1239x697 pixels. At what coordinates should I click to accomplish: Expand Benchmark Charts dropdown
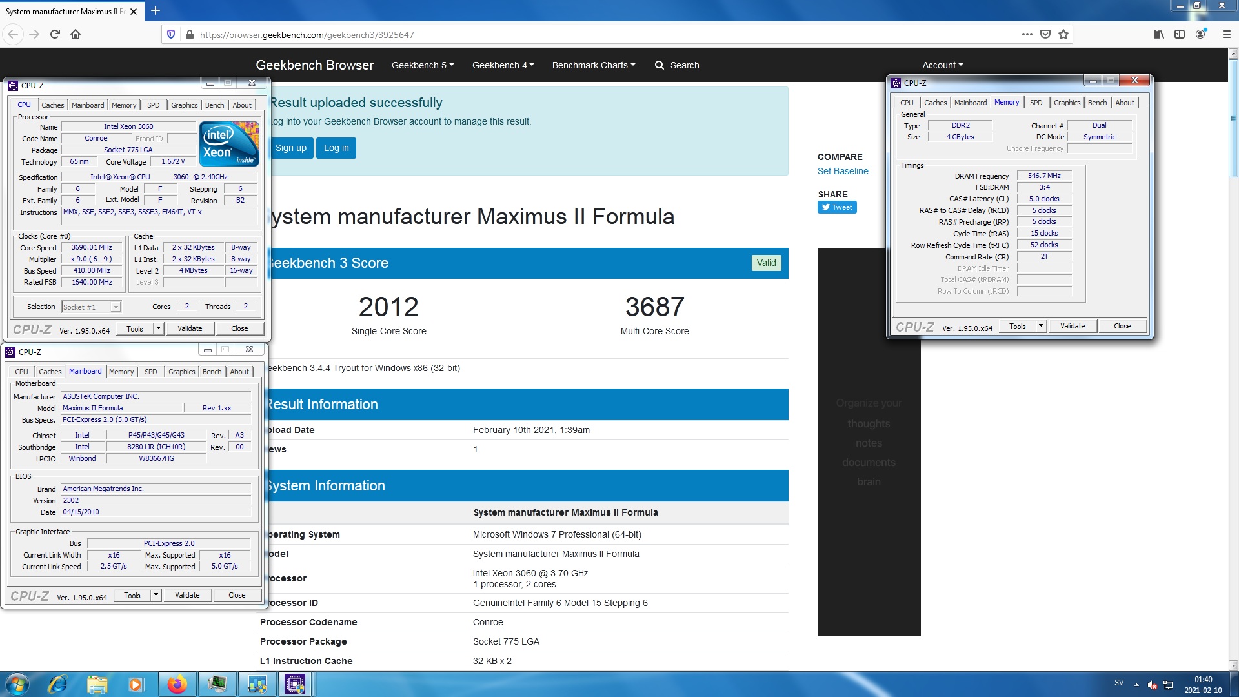[594, 65]
